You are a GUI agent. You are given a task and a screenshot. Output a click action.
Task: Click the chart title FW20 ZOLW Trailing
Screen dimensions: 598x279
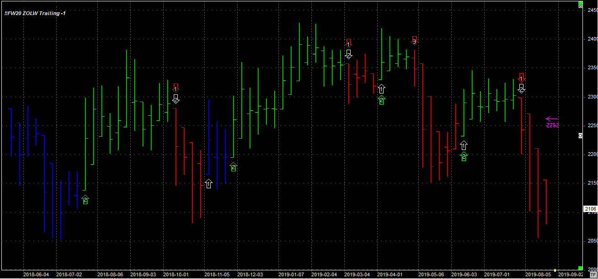pyautogui.click(x=35, y=13)
